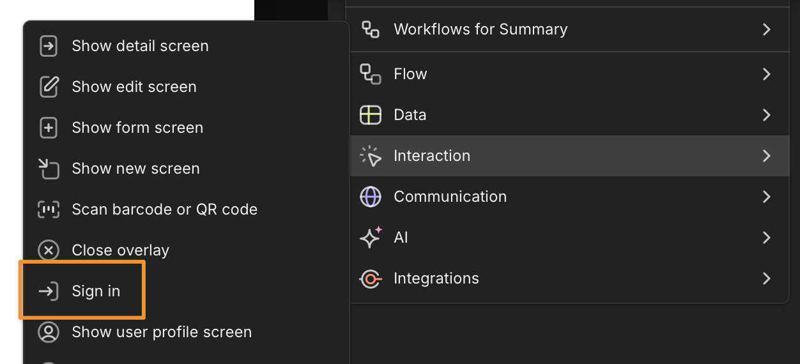Screen dimensions: 800x364
Task: Select Scan barcode or QR code
Action: tap(164, 209)
